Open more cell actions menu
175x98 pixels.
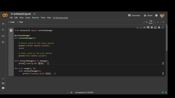click(x=162, y=27)
